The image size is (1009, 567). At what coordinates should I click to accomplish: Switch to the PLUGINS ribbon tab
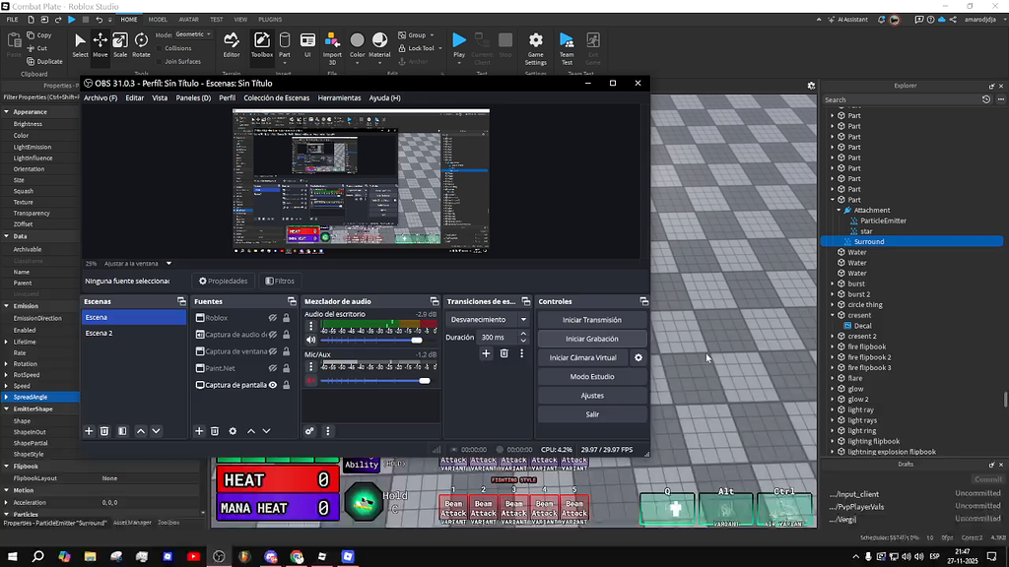pos(270,20)
